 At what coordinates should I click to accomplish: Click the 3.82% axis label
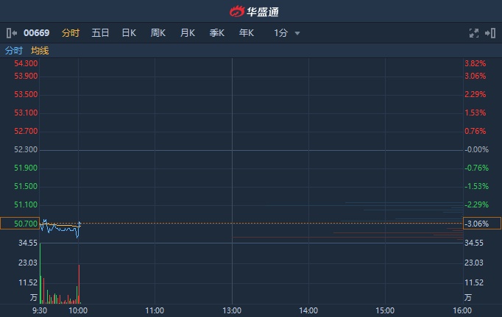476,63
